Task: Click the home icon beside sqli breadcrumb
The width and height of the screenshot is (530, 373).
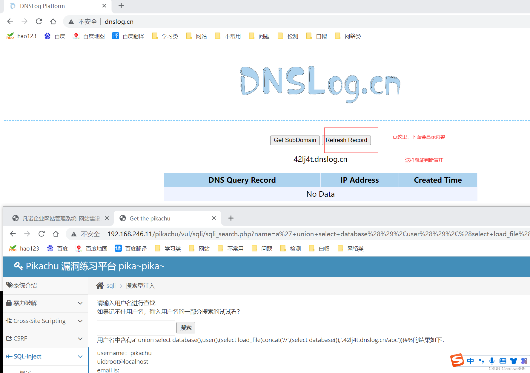Action: click(x=100, y=285)
